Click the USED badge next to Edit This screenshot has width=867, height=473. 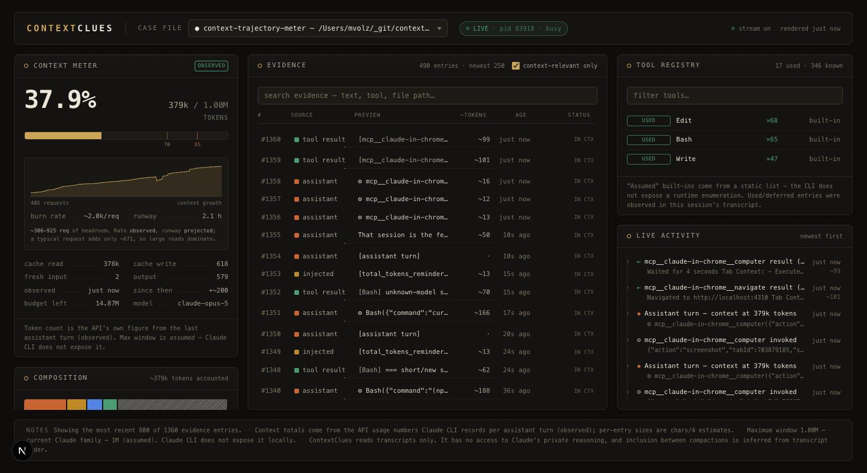649,121
